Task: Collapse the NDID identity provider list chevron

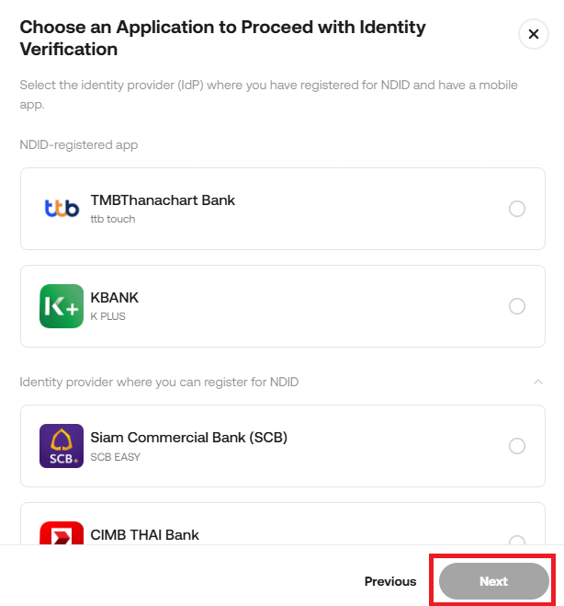Action: (x=538, y=382)
